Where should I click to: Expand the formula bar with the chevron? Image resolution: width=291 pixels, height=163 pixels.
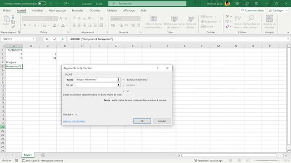[x=288, y=39]
